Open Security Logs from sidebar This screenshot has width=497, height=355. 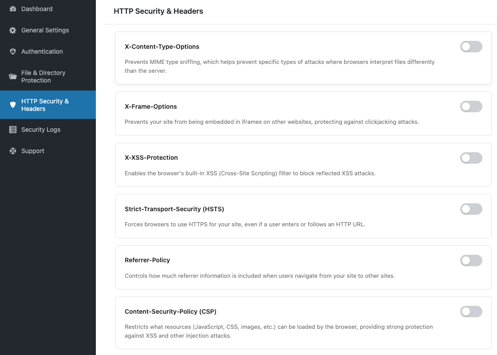click(x=41, y=130)
